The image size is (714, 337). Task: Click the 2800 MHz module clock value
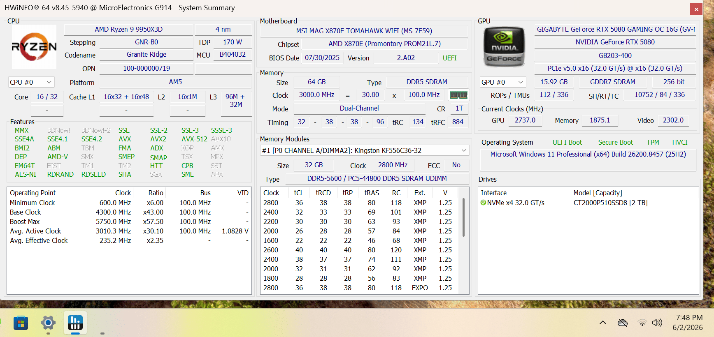coord(393,165)
